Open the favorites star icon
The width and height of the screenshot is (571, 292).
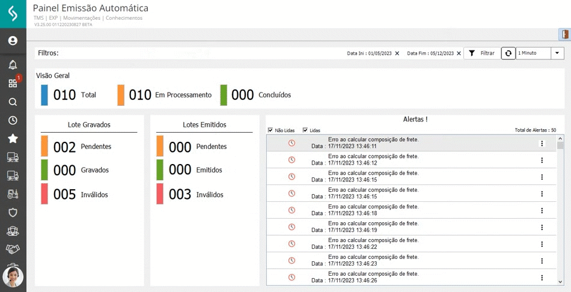coord(13,138)
